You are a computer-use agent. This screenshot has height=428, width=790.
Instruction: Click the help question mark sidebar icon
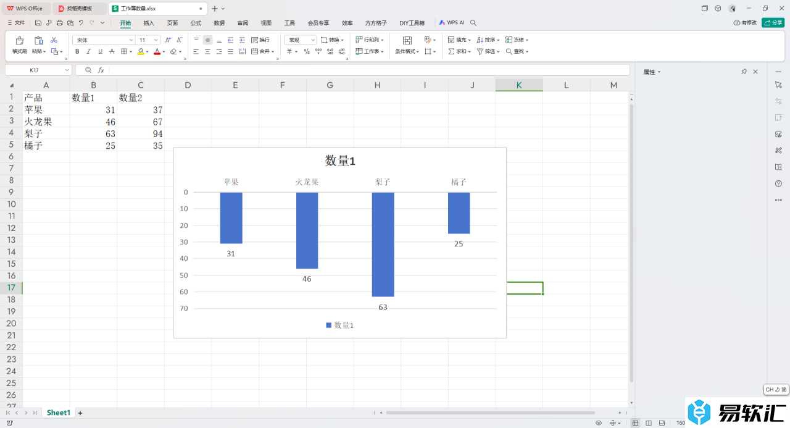coord(778,183)
